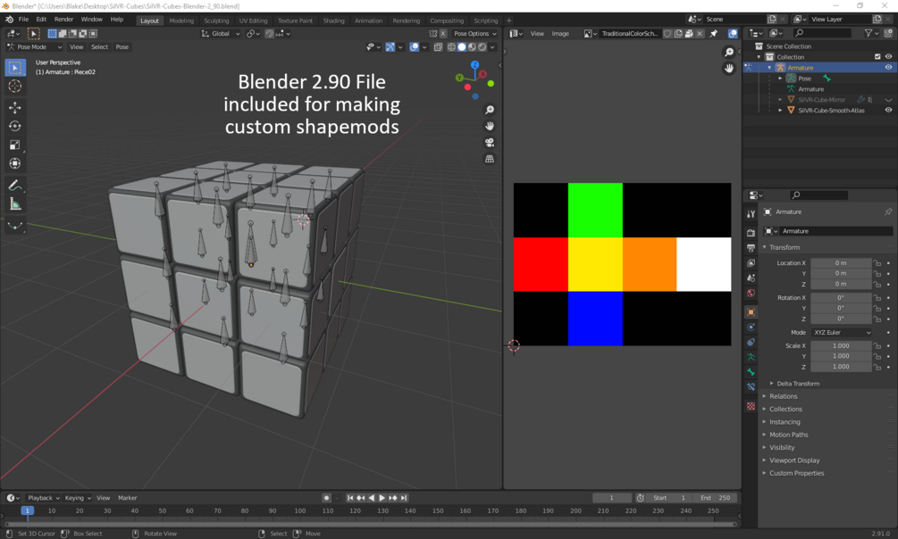The image size is (898, 539).
Task: Click the Scale X value slider
Action: pyautogui.click(x=841, y=345)
